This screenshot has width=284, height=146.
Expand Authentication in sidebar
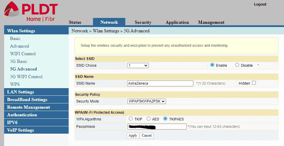pos(36,115)
